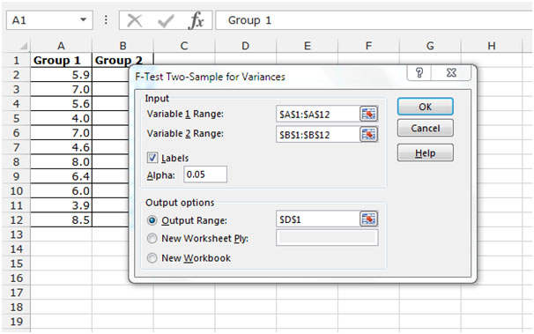Click the dialog title F-Test Two-Sample for Variances

pos(210,77)
